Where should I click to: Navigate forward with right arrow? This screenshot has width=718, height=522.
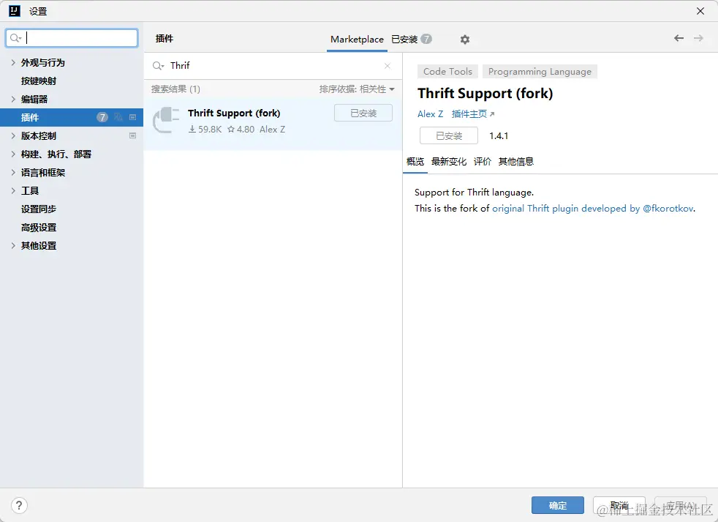click(698, 38)
